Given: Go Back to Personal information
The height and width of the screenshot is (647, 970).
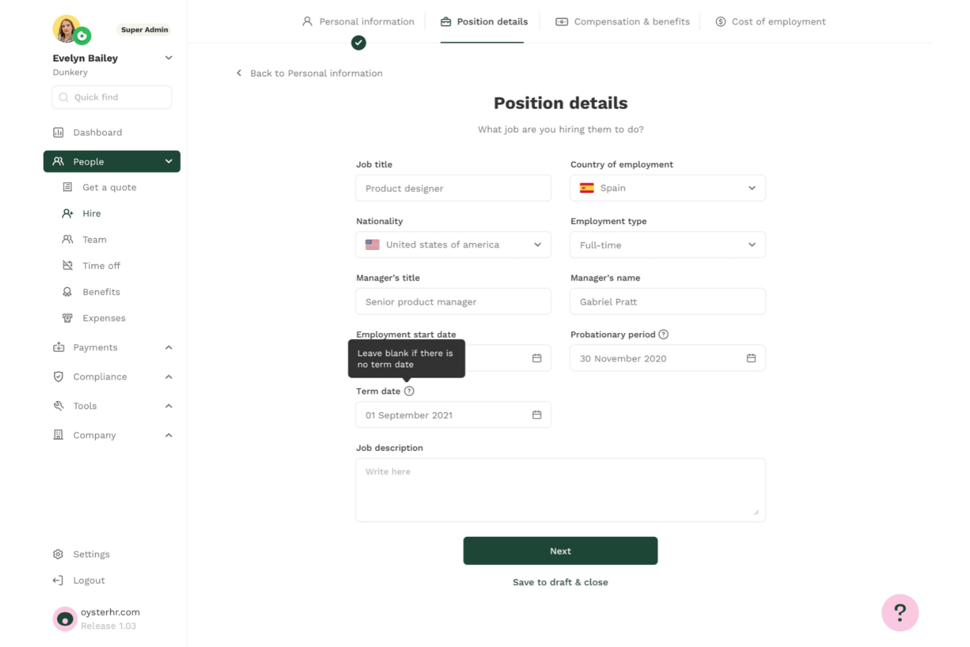Looking at the screenshot, I should [309, 73].
